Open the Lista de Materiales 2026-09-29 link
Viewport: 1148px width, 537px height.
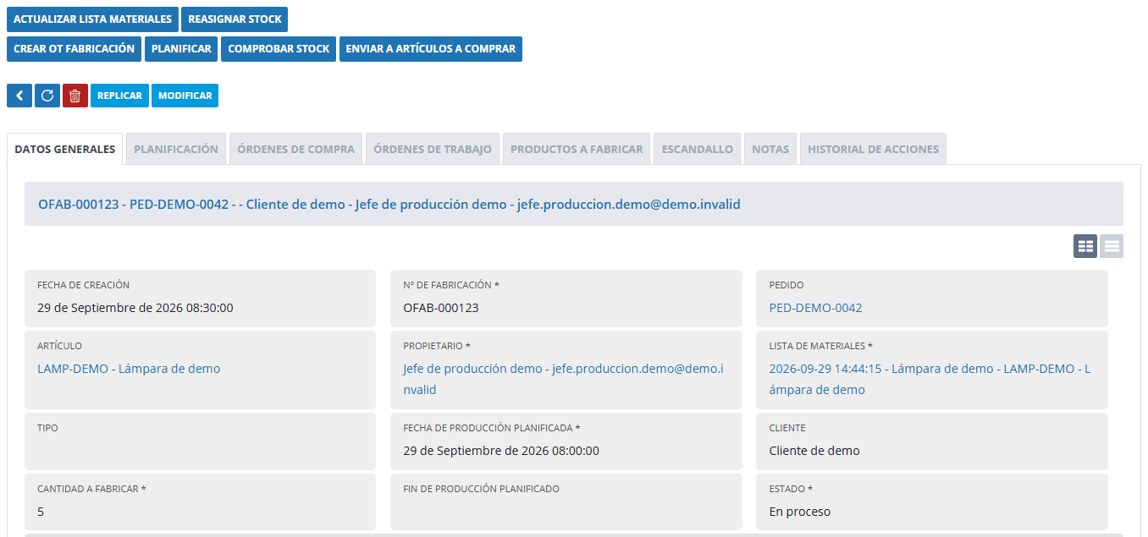(930, 380)
